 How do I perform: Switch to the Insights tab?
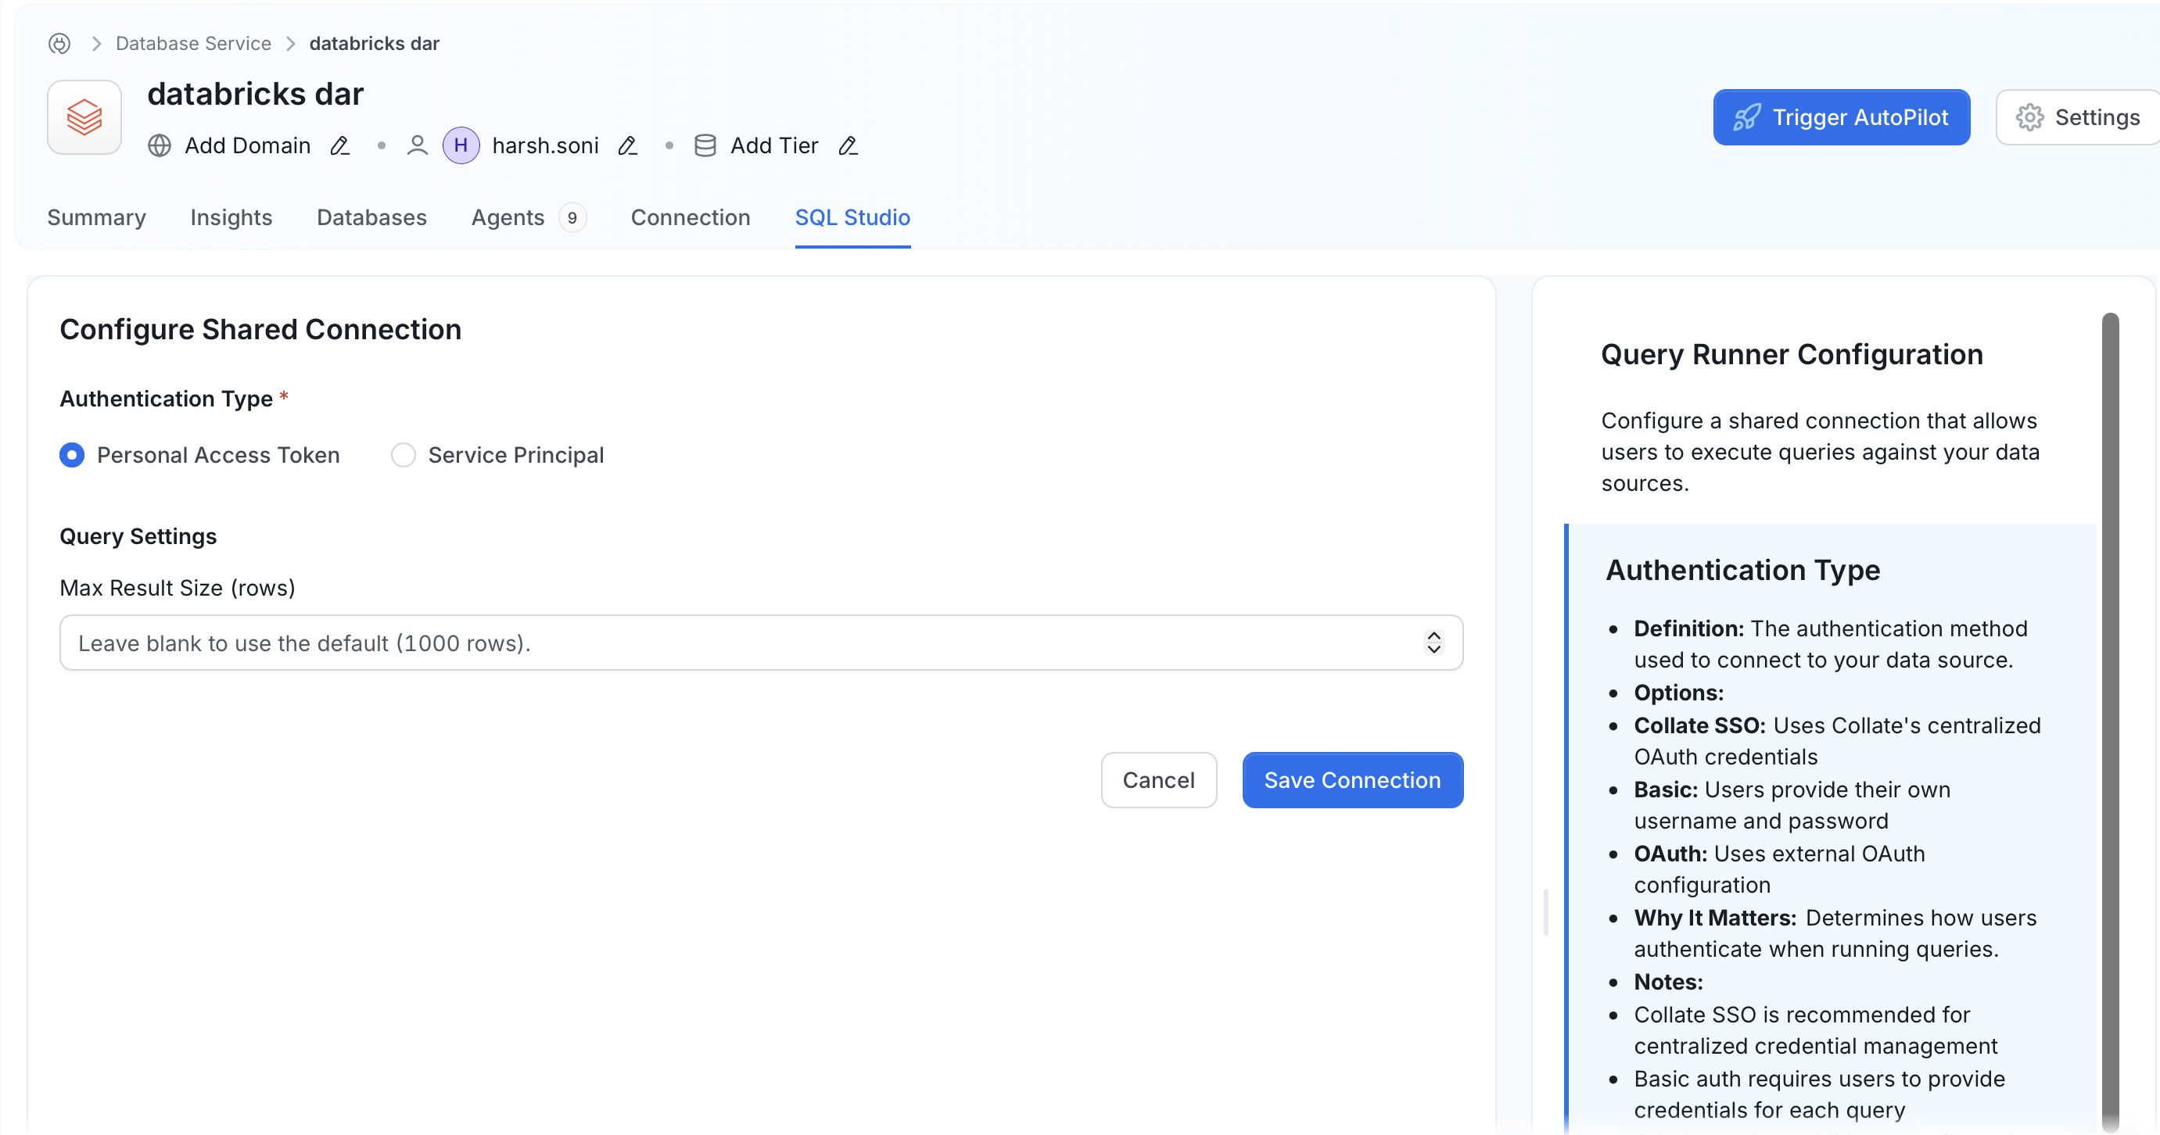click(231, 218)
